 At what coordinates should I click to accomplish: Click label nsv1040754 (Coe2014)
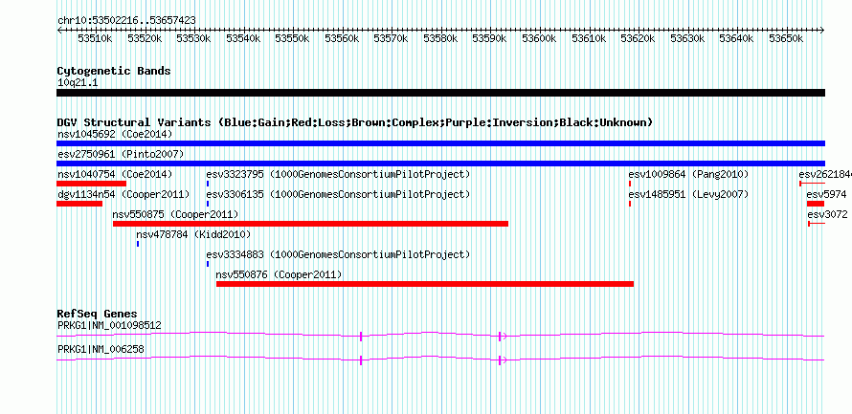pos(115,174)
